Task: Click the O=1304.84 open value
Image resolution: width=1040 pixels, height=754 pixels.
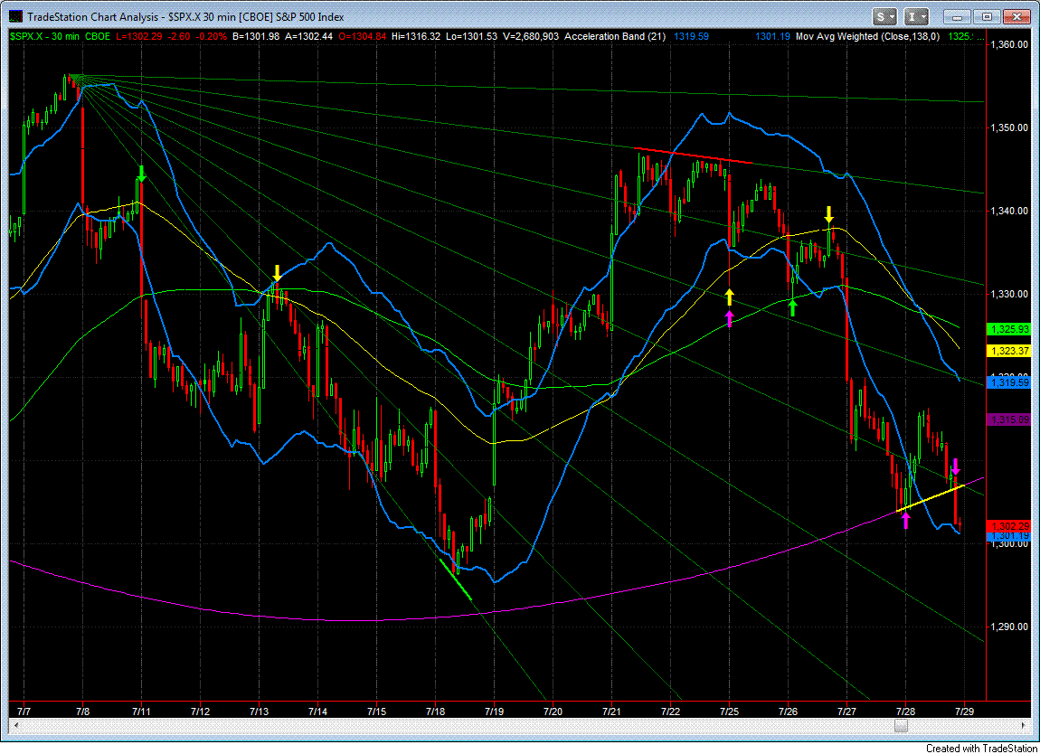Action: click(362, 36)
